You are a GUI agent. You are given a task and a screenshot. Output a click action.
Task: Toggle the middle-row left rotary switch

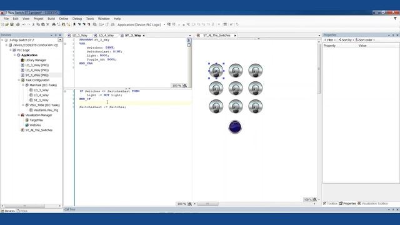coord(216,88)
